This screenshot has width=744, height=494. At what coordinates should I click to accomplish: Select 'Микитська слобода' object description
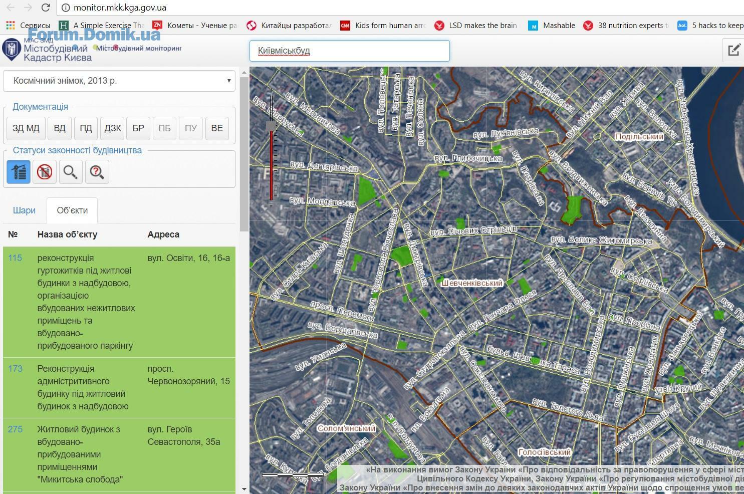[x=80, y=454]
